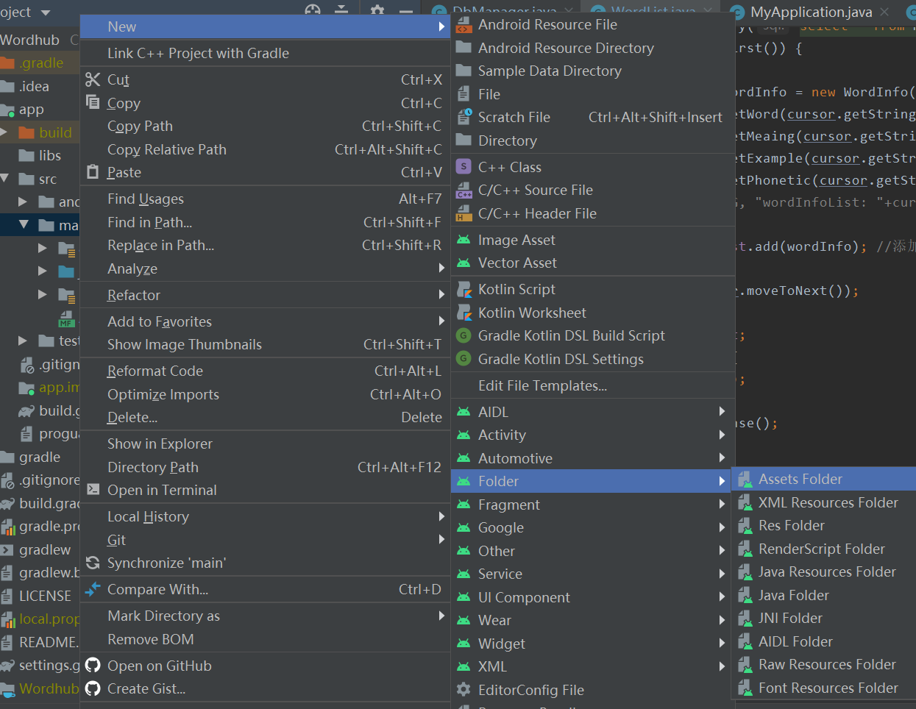
Task: Click the Gradle Kotlin DSL Build Script icon
Action: (464, 335)
